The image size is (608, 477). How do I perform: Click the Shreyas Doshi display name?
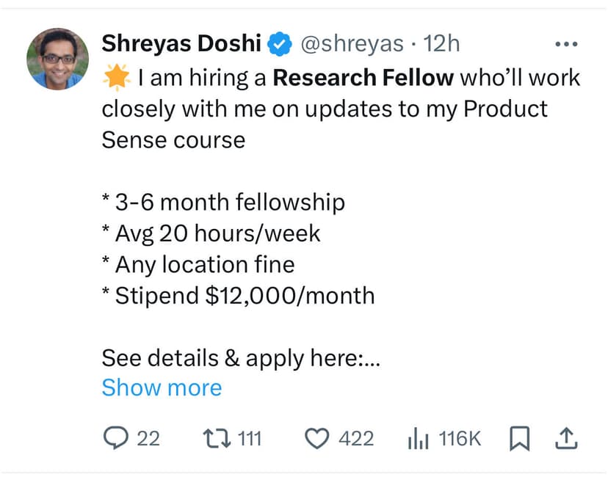(181, 43)
